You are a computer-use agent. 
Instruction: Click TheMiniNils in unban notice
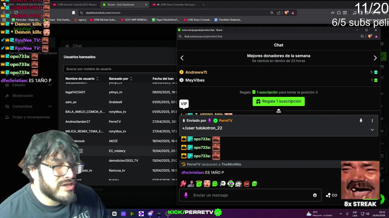231,164
